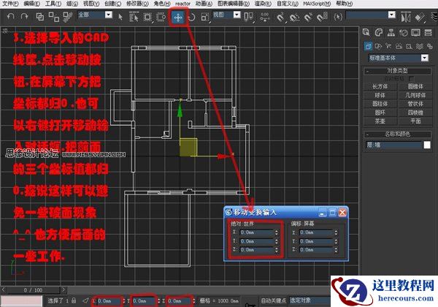Open the 标准基本体 primitives dropdown

click(399, 58)
